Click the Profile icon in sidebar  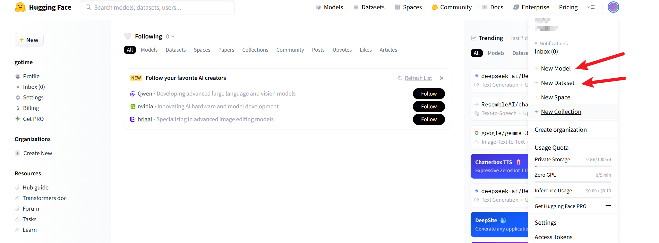pyautogui.click(x=18, y=76)
